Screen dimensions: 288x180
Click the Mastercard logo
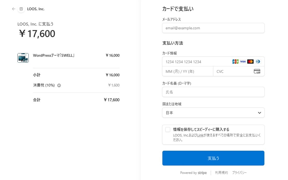click(x=250, y=61)
